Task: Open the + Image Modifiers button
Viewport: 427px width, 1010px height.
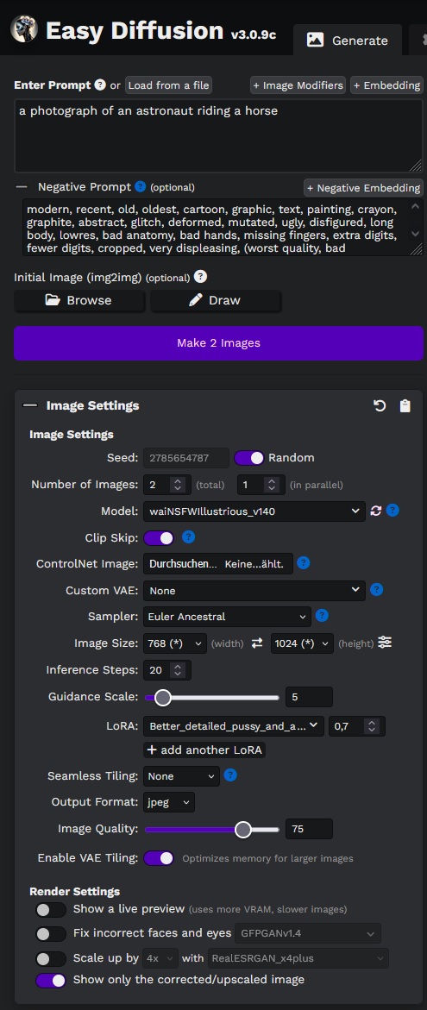Action: 298,85
